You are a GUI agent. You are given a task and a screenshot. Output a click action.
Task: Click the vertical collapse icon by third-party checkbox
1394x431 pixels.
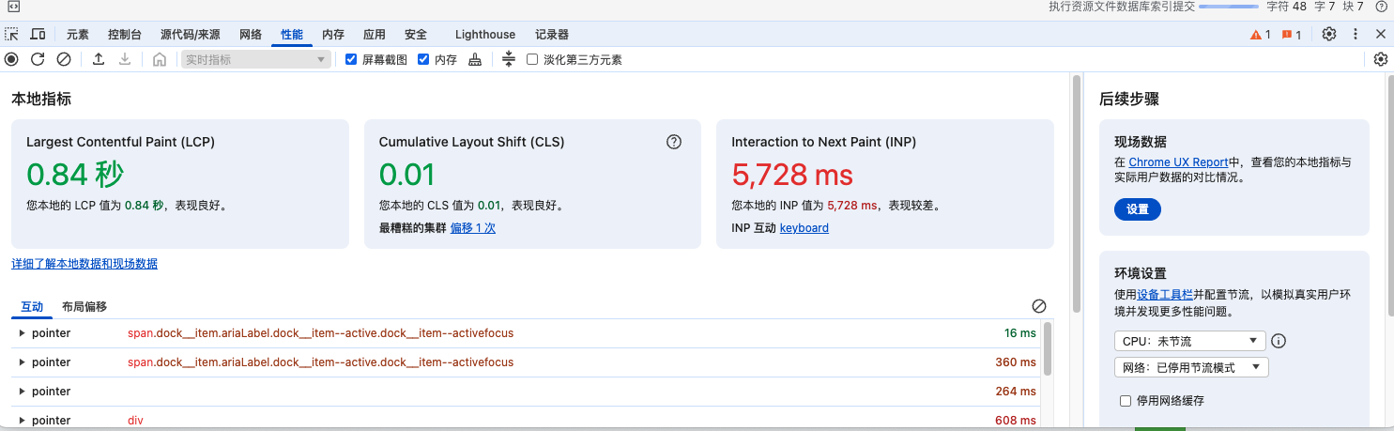[x=509, y=59]
